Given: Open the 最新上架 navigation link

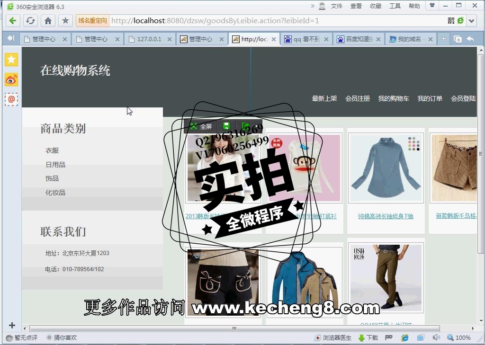Looking at the screenshot, I should click(x=324, y=98).
